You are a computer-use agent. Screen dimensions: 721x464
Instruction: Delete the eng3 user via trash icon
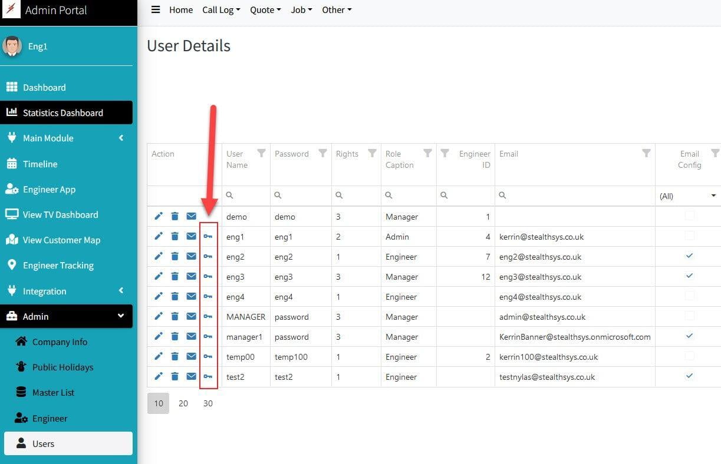(x=175, y=277)
